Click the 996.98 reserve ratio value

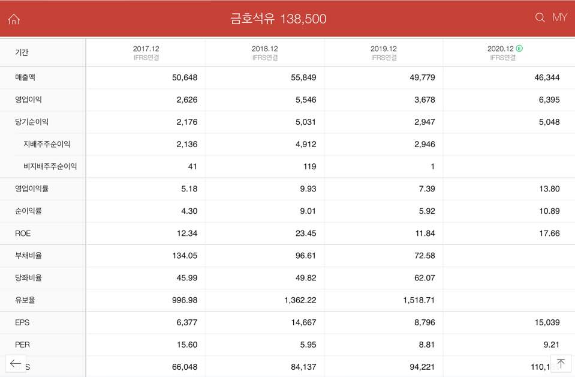(185, 300)
